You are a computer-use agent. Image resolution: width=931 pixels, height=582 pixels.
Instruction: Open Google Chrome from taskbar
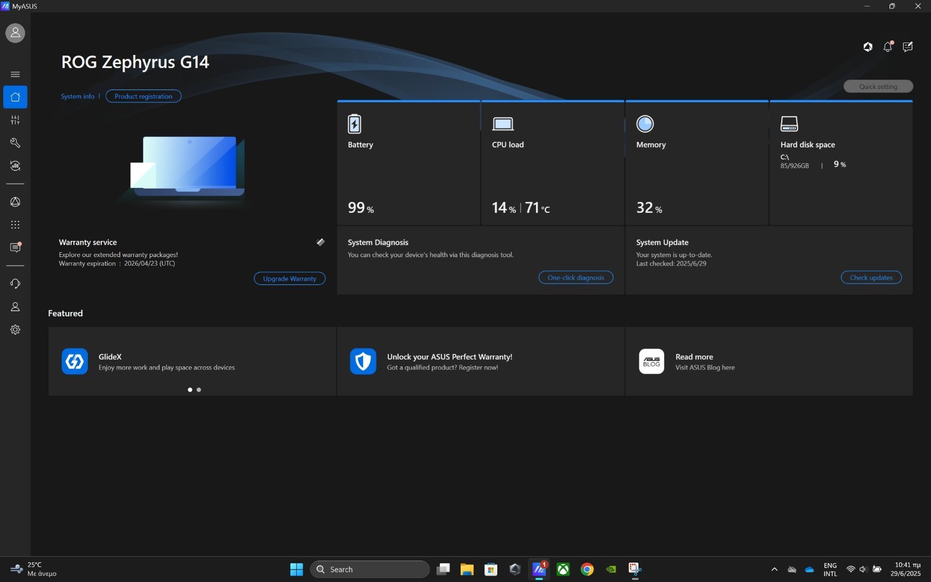coord(587,569)
